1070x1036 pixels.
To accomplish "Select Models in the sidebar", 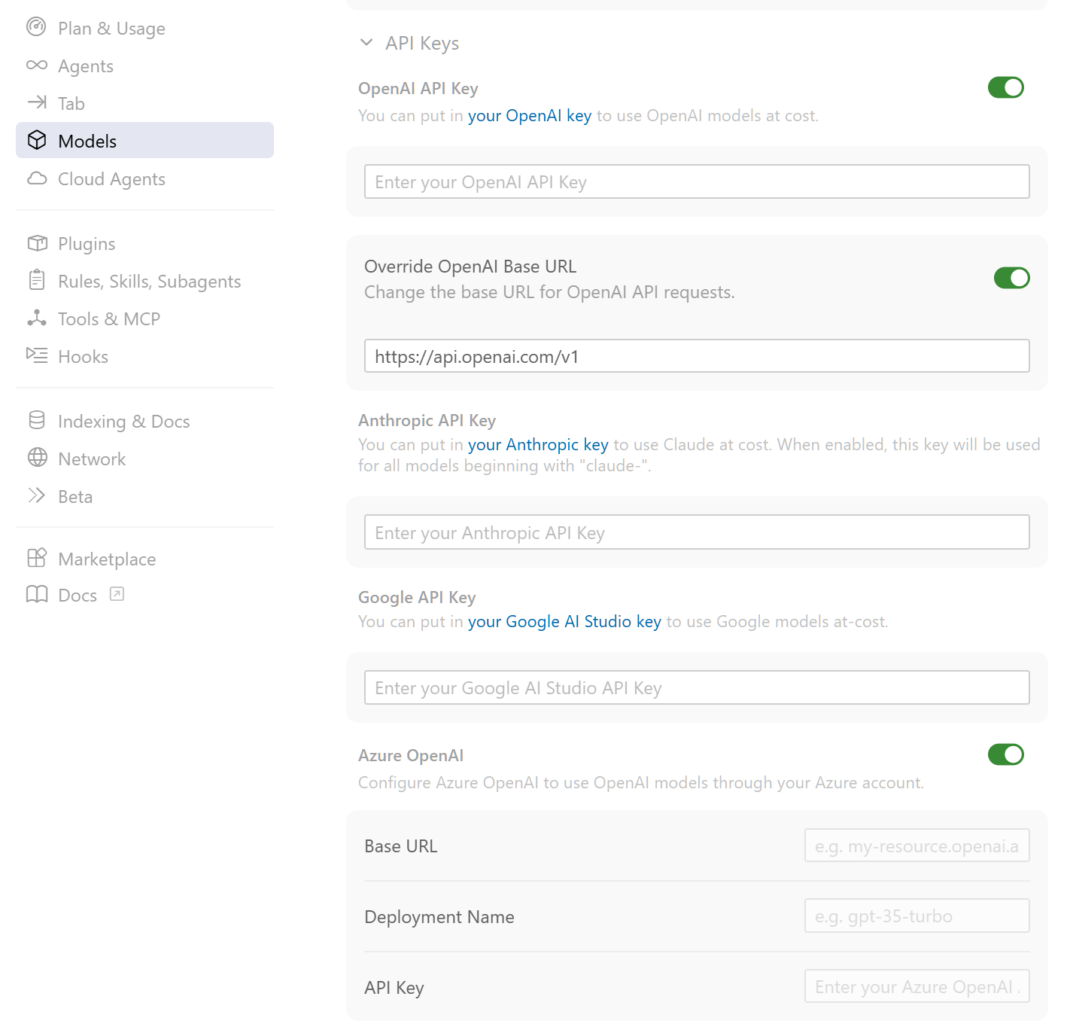I will pyautogui.click(x=144, y=140).
